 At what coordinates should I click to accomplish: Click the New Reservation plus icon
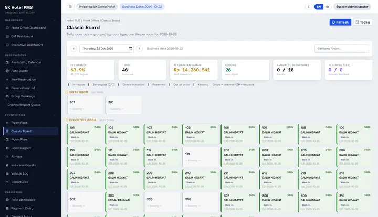click(x=7, y=79)
